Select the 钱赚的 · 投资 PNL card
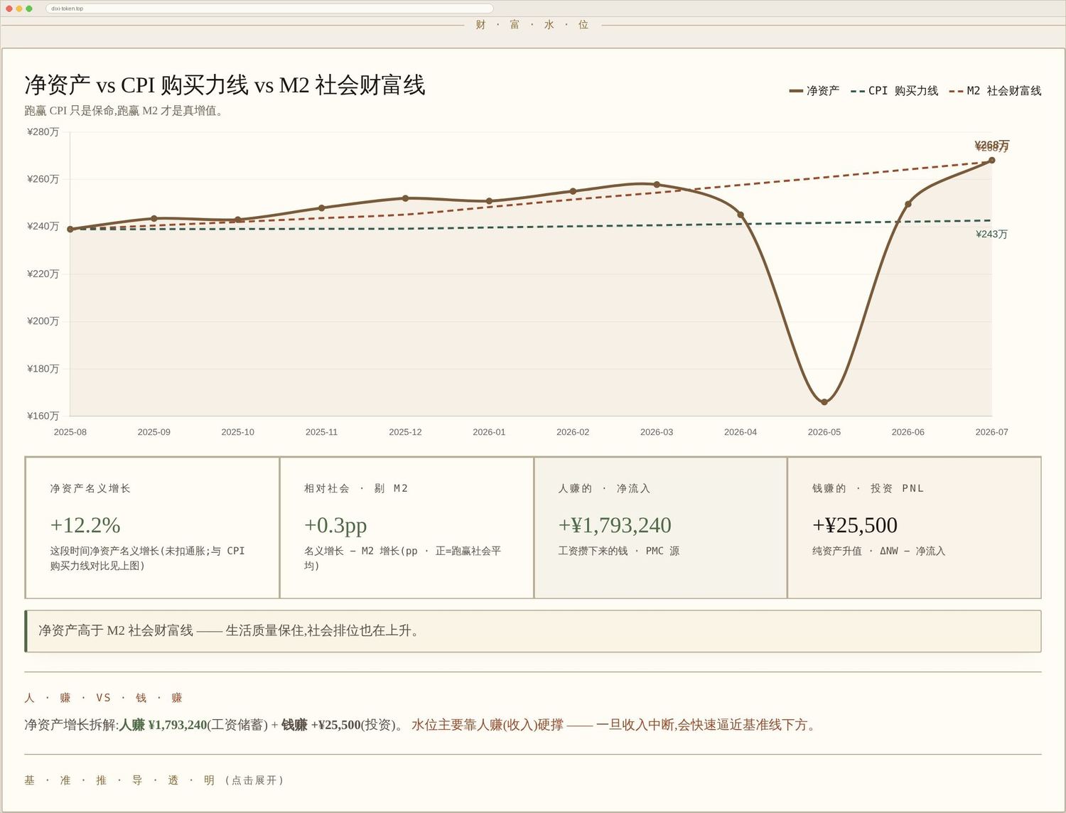Viewport: 1066px width, 813px height. pyautogui.click(x=915, y=528)
